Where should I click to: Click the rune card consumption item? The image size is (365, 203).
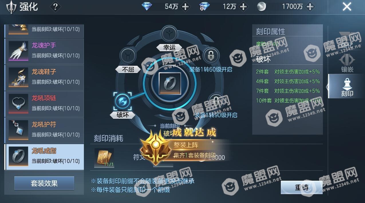(104, 158)
